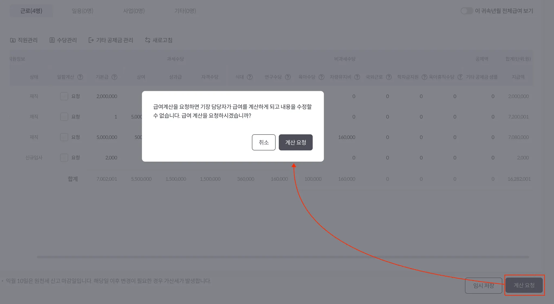554x304 pixels.
Task: Click help icon next to 차량유지비
Action: point(357,77)
